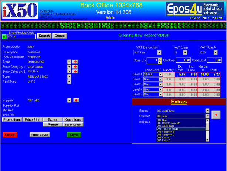Image resolution: width=227 pixels, height=171 pixels.
Task: Click the Search button
Action: [x=44, y=36]
